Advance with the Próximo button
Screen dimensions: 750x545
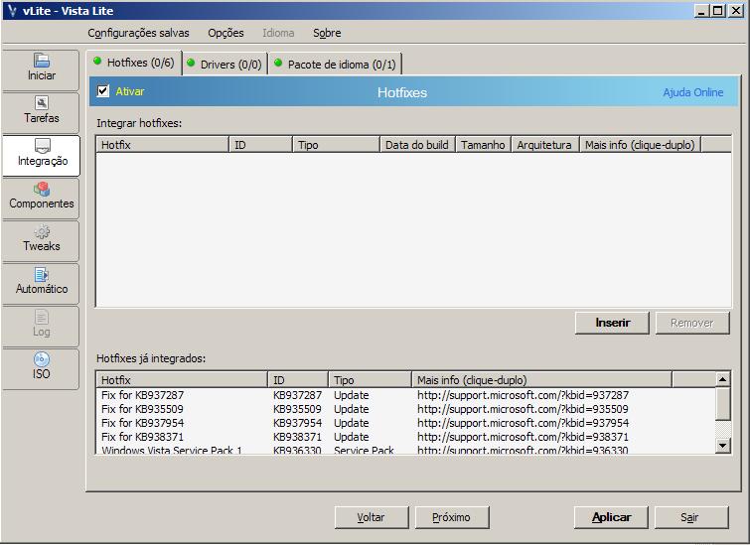tap(452, 517)
